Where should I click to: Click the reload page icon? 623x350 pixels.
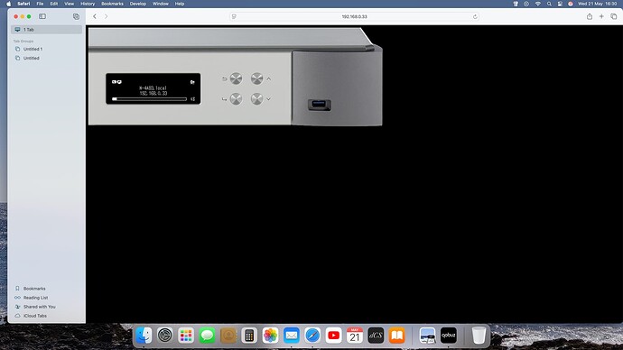tap(475, 16)
